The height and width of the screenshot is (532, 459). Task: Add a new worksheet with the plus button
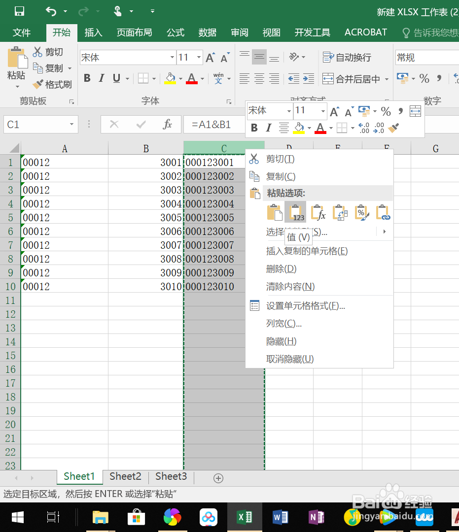coord(218,477)
